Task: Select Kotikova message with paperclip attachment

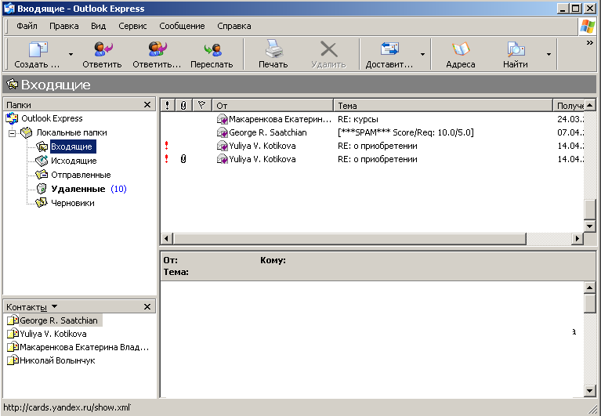Action: point(371,159)
